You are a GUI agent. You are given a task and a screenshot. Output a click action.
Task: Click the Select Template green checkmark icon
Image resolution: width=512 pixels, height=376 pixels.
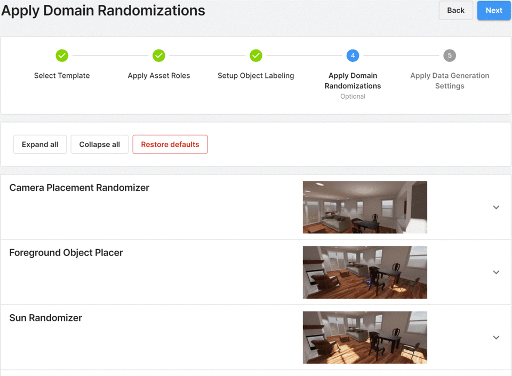pos(62,55)
